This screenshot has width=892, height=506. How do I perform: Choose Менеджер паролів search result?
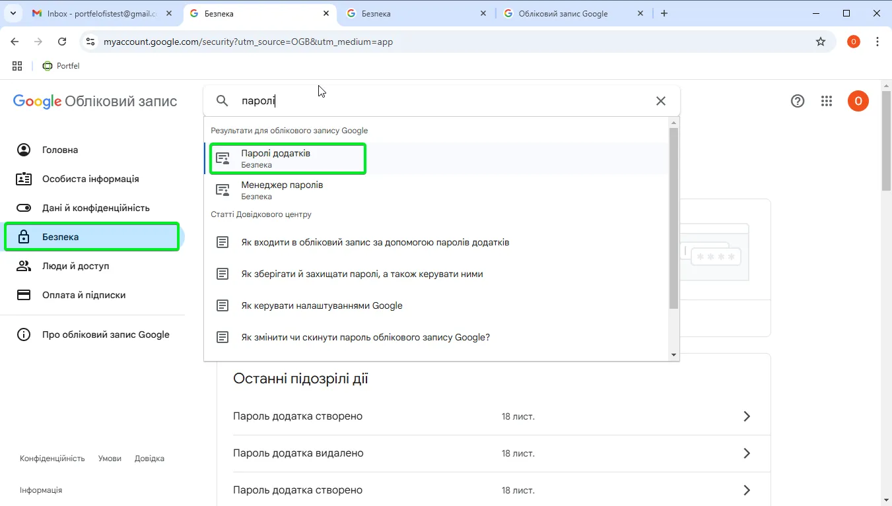tap(436, 190)
